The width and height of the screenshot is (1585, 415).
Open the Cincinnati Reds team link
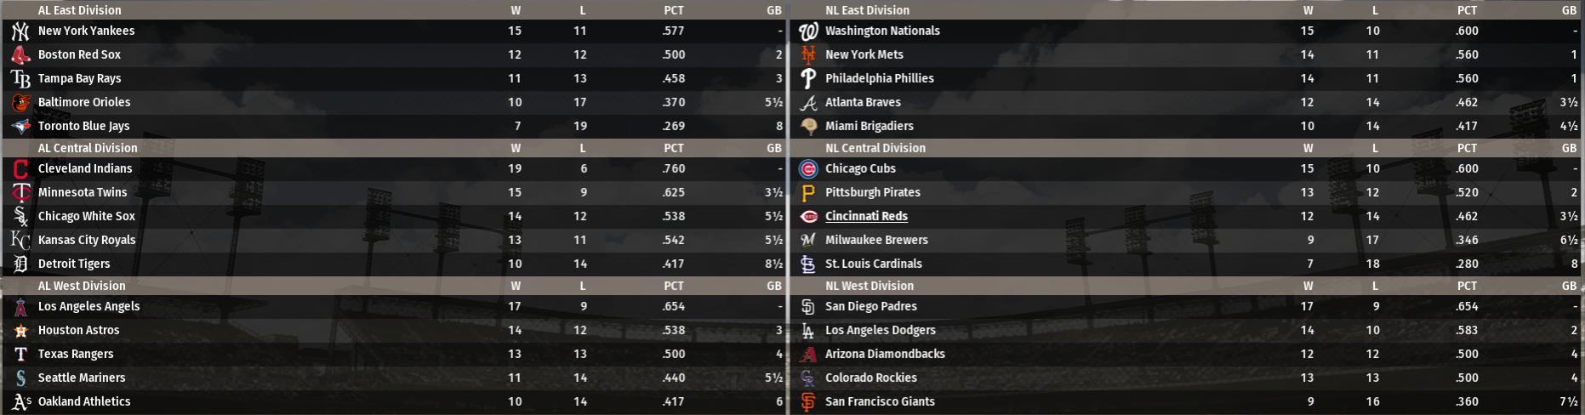tap(866, 216)
